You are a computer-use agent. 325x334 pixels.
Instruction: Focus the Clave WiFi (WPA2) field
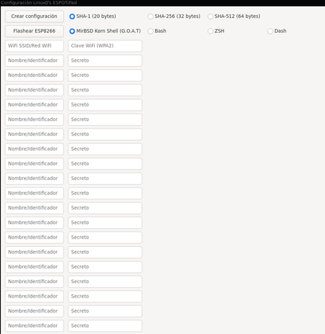tap(105, 46)
